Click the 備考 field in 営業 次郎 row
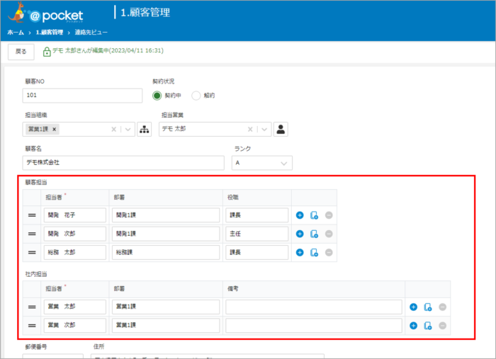Viewport: 496px width, 359px height. pos(314,326)
